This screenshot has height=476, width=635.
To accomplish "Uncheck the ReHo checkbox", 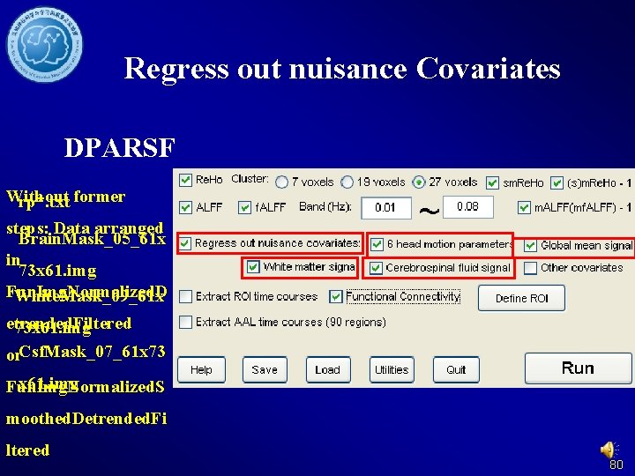I will [185, 180].
